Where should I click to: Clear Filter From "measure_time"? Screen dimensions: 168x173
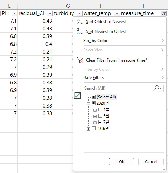pos(120,60)
